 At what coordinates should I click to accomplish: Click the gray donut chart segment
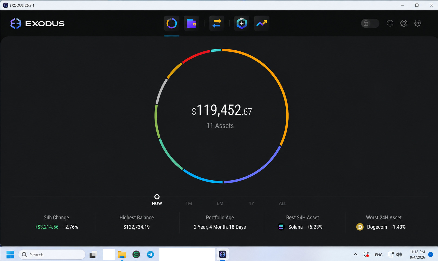pyautogui.click(x=161, y=91)
